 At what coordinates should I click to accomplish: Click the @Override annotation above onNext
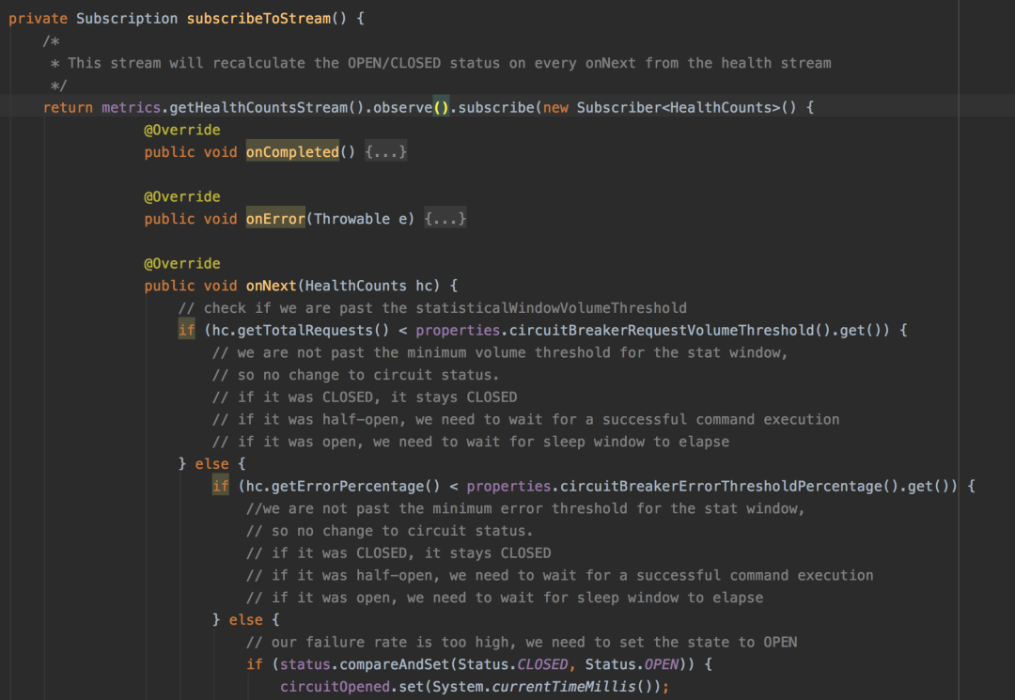[182, 263]
